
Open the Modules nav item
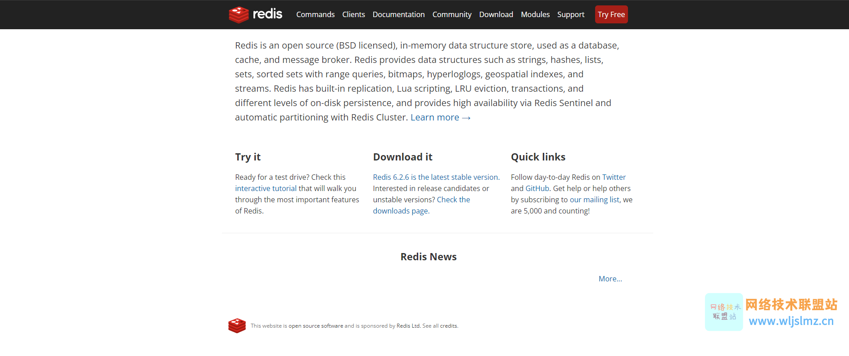(535, 14)
